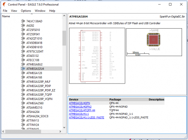The height and width of the screenshot is (140, 188).
Task: Click the device icon beside AT42QT1010
Action: [x=23, y=38]
